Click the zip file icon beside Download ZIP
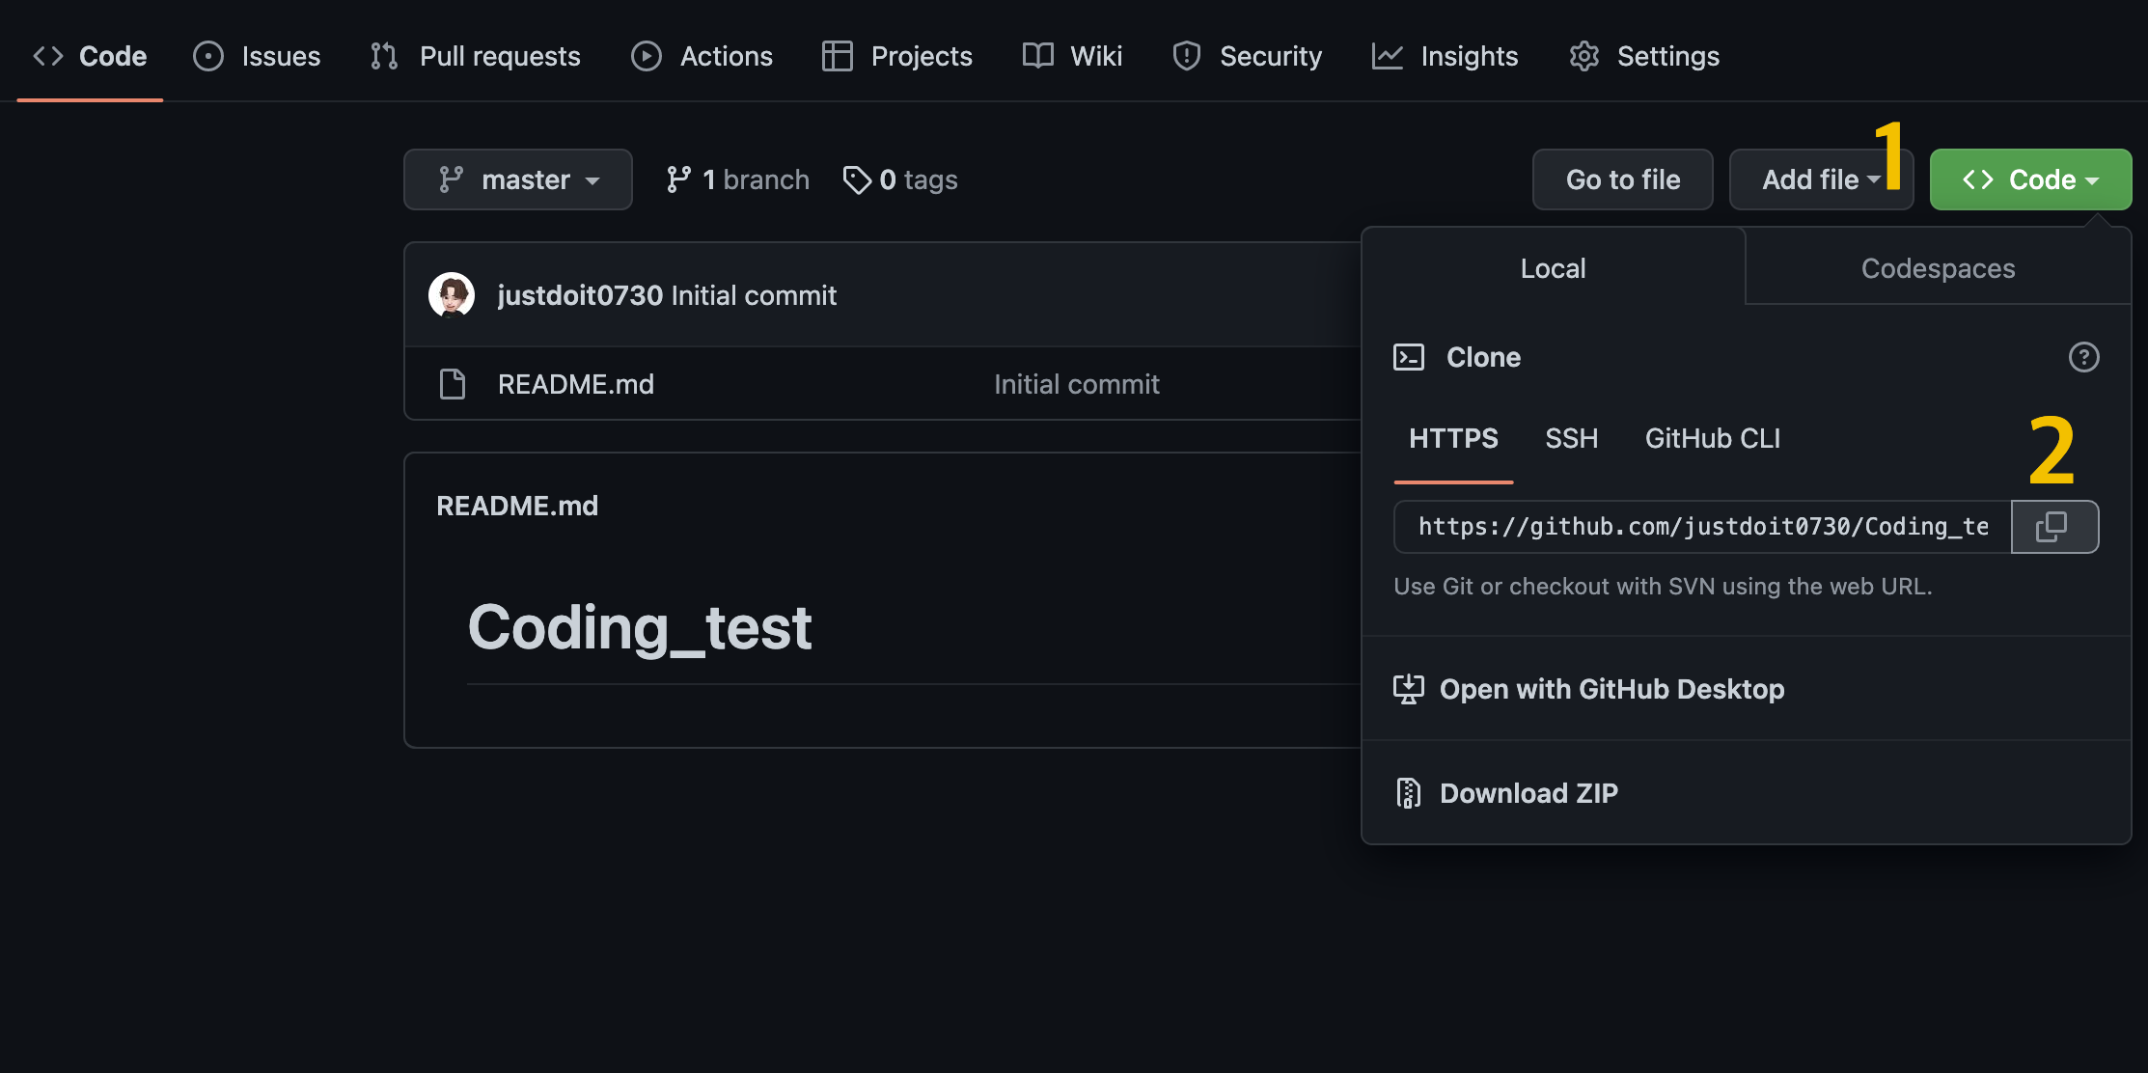Viewport: 2148px width, 1073px height. [1409, 793]
